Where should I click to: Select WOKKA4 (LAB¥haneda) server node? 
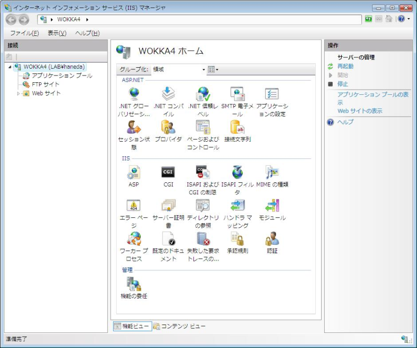[54, 67]
